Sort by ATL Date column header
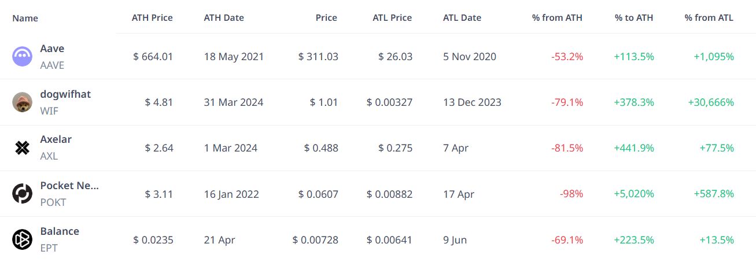Screen dimensions: 756x262 click(x=462, y=17)
